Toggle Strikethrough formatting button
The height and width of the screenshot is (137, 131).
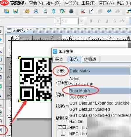tap(115, 21)
